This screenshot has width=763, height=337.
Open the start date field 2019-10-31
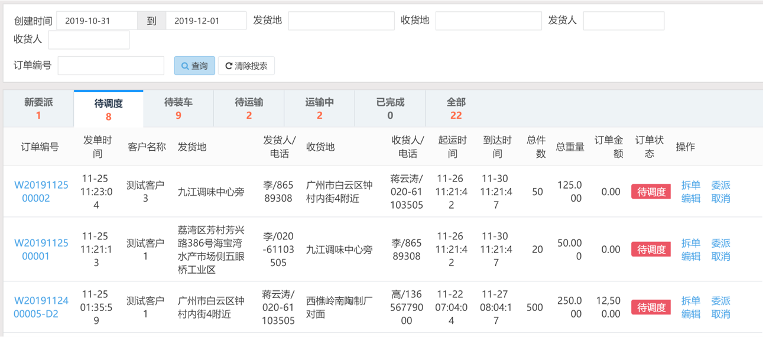[97, 21]
